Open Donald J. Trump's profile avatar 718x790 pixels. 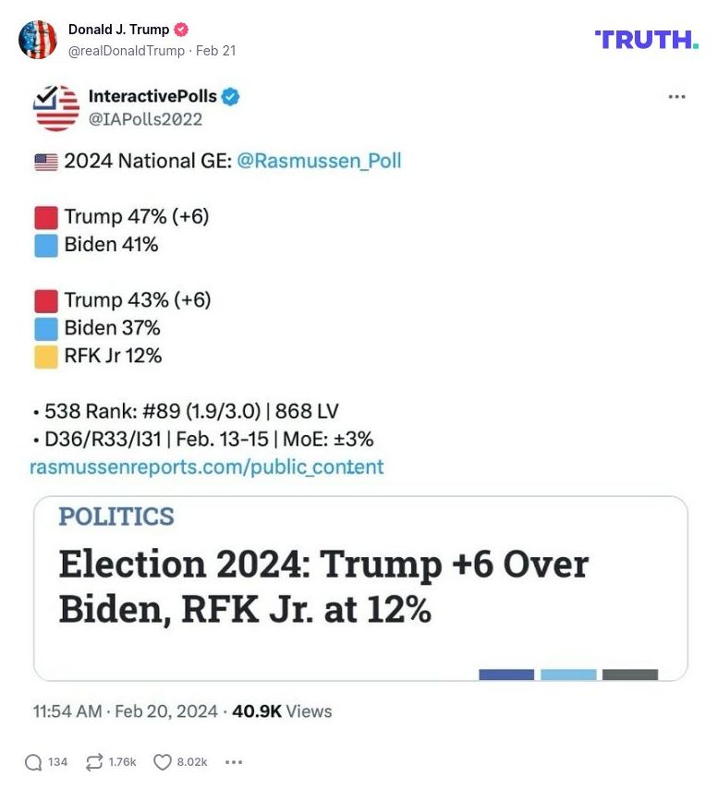pos(38,38)
